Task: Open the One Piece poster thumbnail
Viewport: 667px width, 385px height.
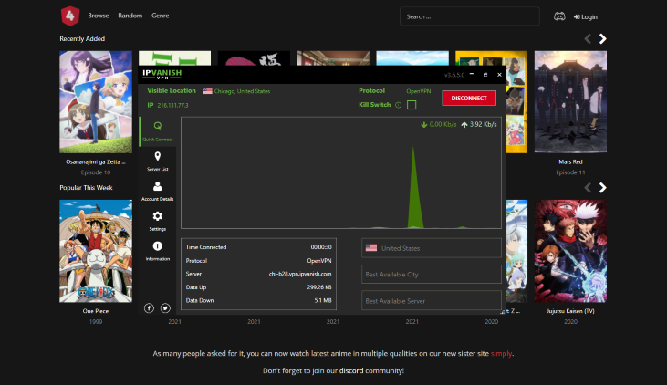Action: (x=96, y=251)
